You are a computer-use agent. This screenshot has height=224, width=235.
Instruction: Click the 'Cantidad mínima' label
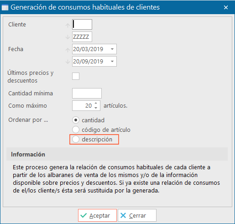[x=31, y=93]
